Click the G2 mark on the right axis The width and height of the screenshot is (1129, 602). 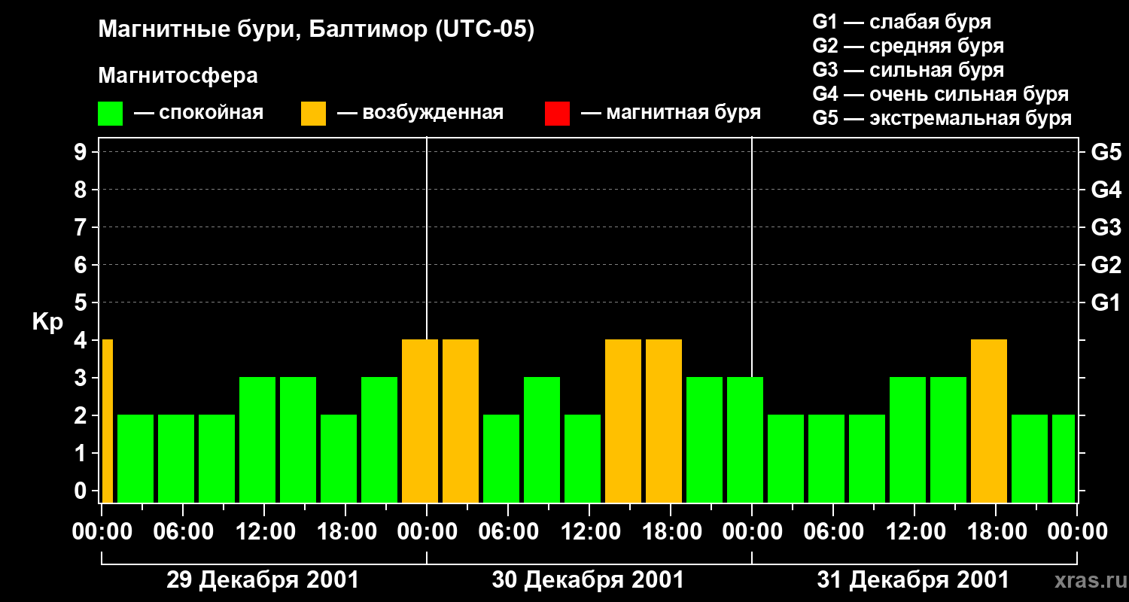pos(1106,265)
